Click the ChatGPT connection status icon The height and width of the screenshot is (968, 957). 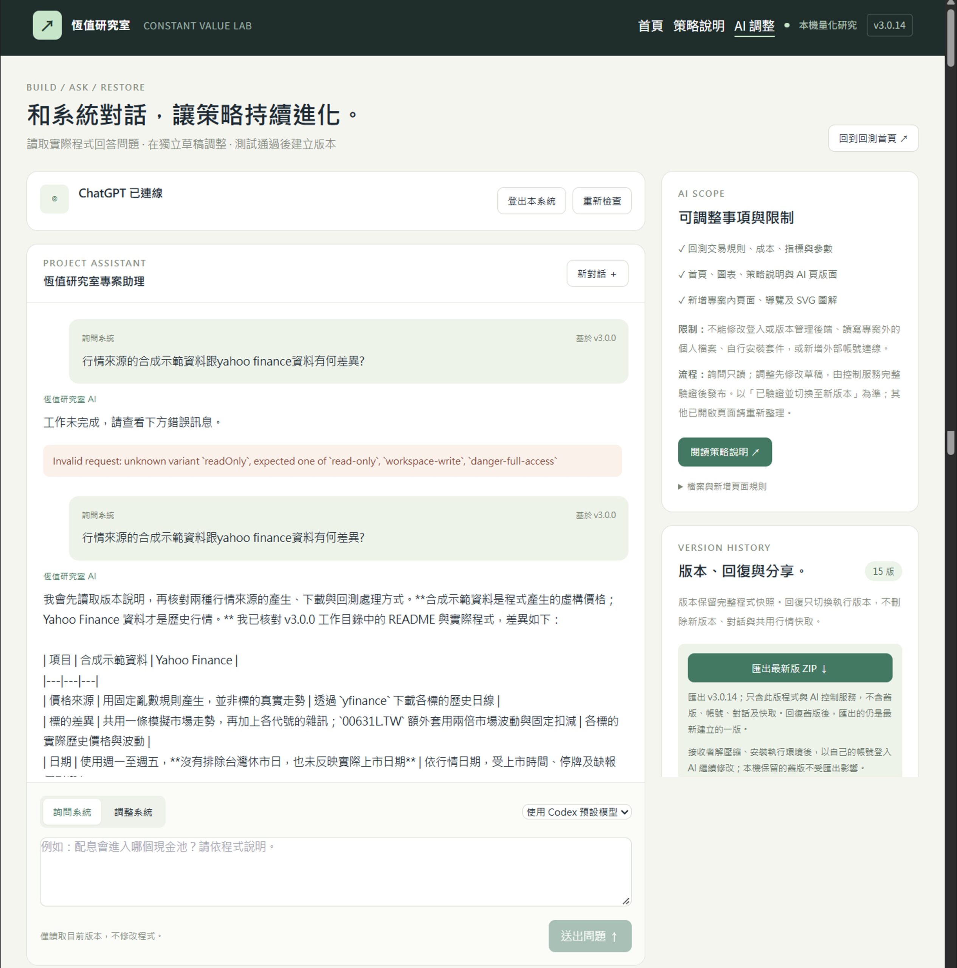tap(54, 199)
